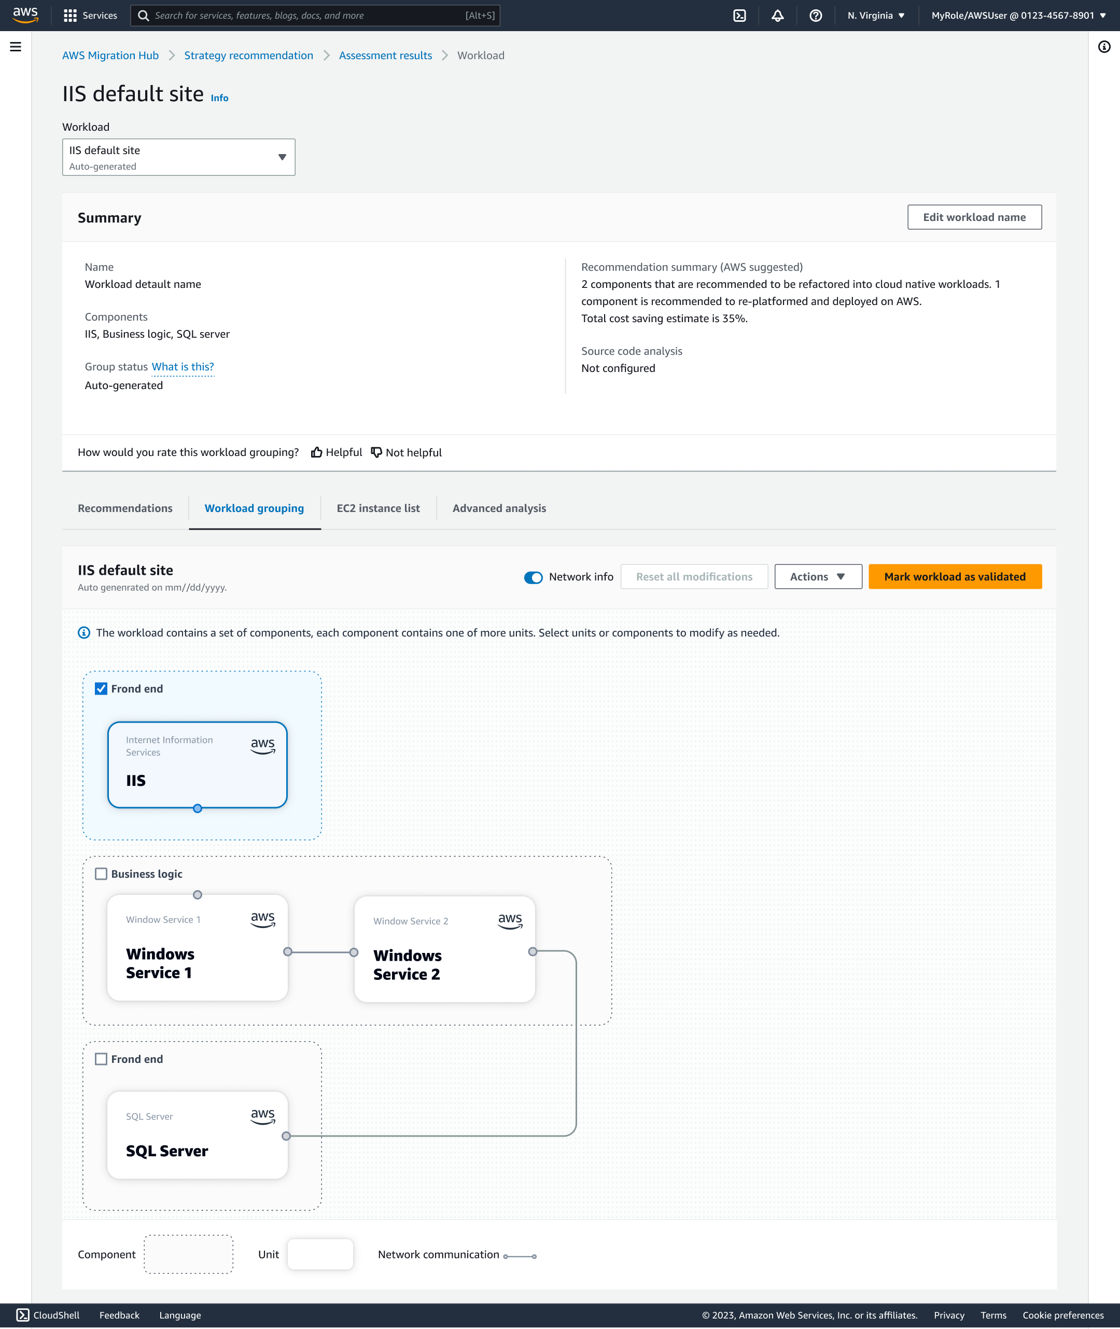Screen dimensions: 1120x1329
Task: Select the IIS unit card
Action: click(198, 765)
